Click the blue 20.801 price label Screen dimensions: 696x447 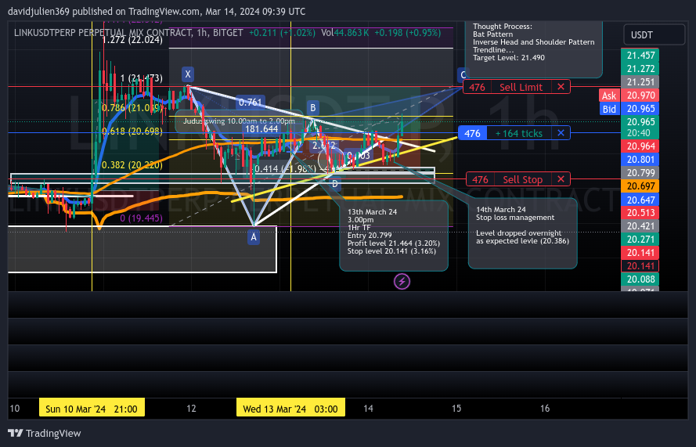coord(640,160)
